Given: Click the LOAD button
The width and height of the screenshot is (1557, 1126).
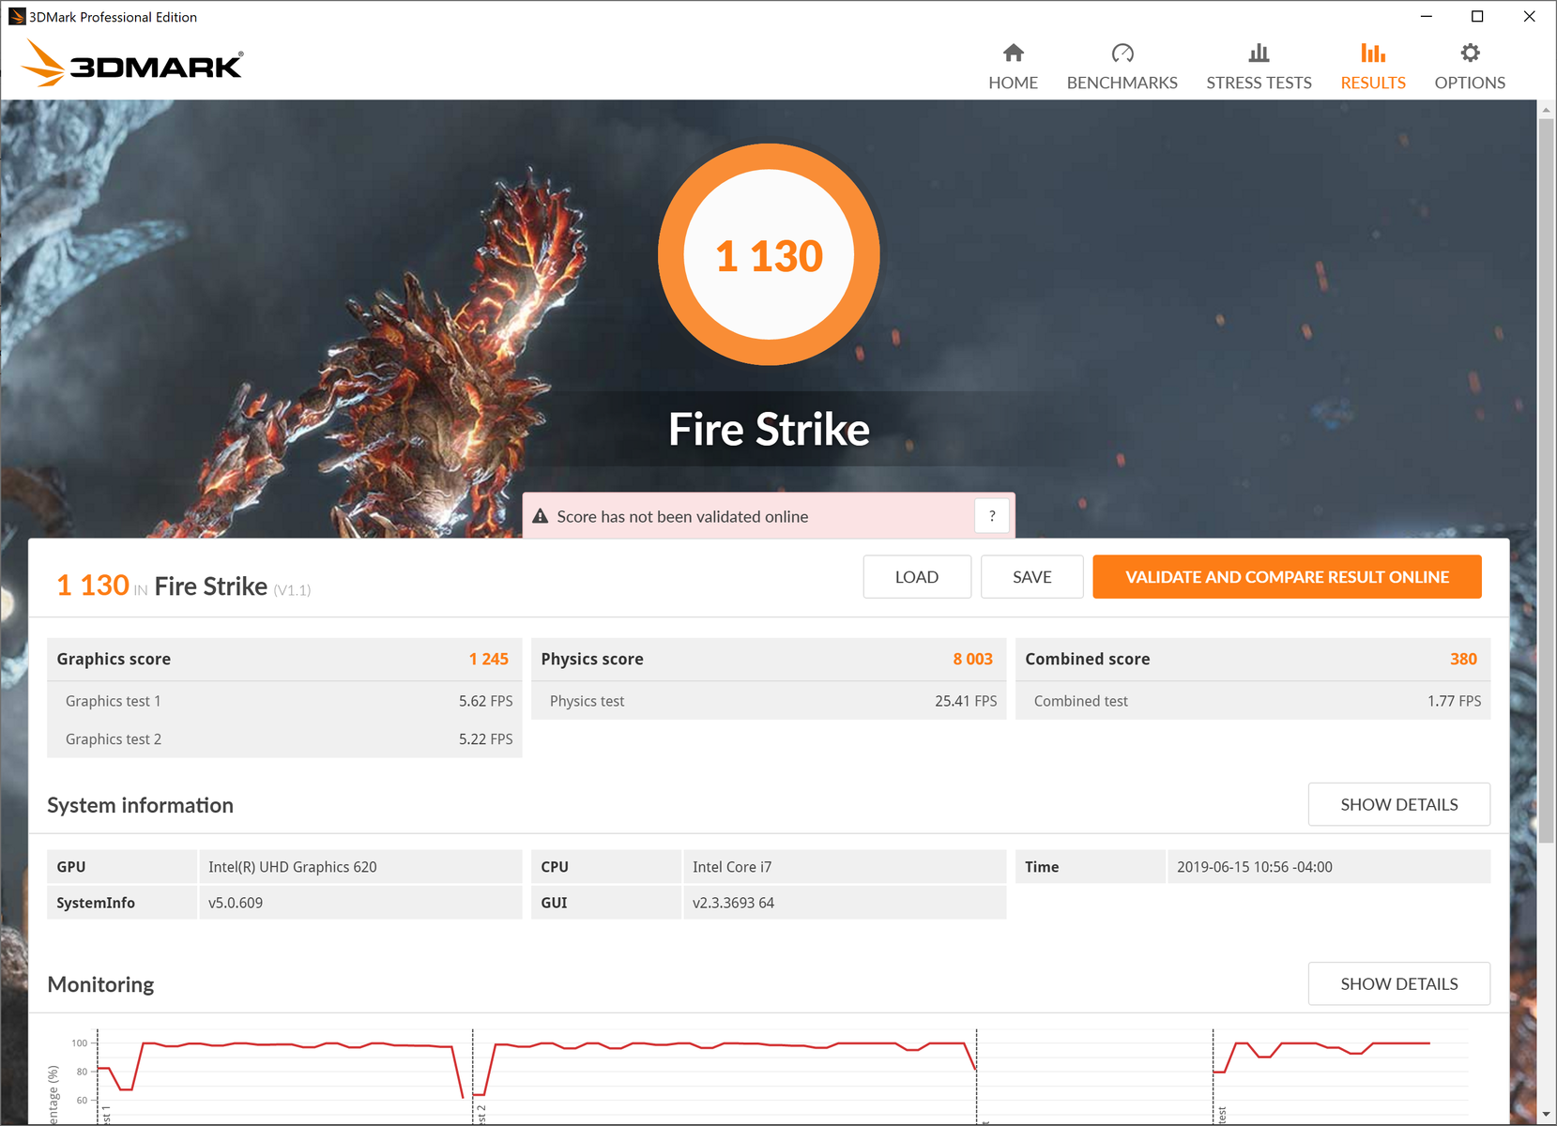Looking at the screenshot, I should click(917, 577).
